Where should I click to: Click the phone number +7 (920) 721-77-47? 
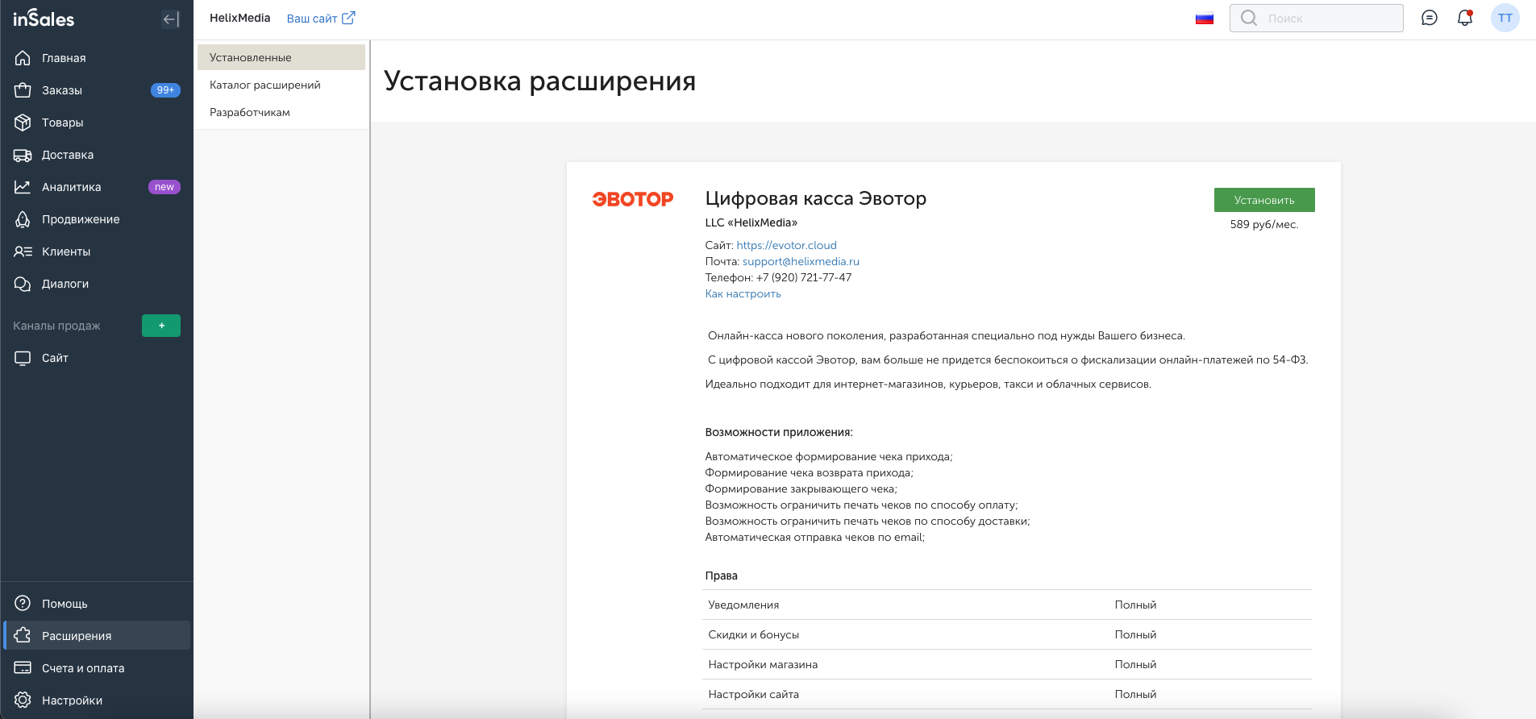[x=804, y=277]
